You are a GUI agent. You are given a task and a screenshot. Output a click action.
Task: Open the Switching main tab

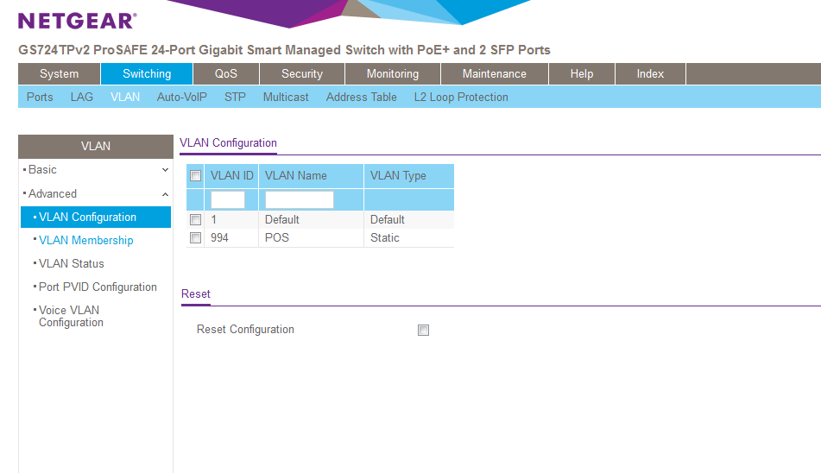click(x=147, y=73)
